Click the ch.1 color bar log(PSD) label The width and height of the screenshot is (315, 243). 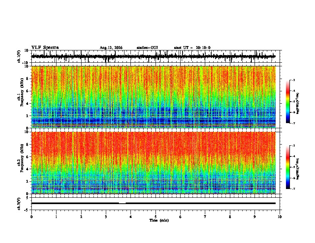coord(297,103)
